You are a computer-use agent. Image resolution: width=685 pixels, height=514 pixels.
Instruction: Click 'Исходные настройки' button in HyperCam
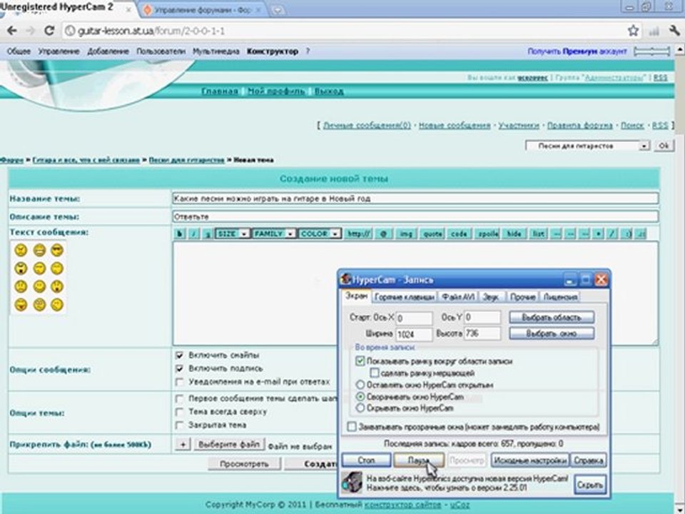tap(530, 460)
